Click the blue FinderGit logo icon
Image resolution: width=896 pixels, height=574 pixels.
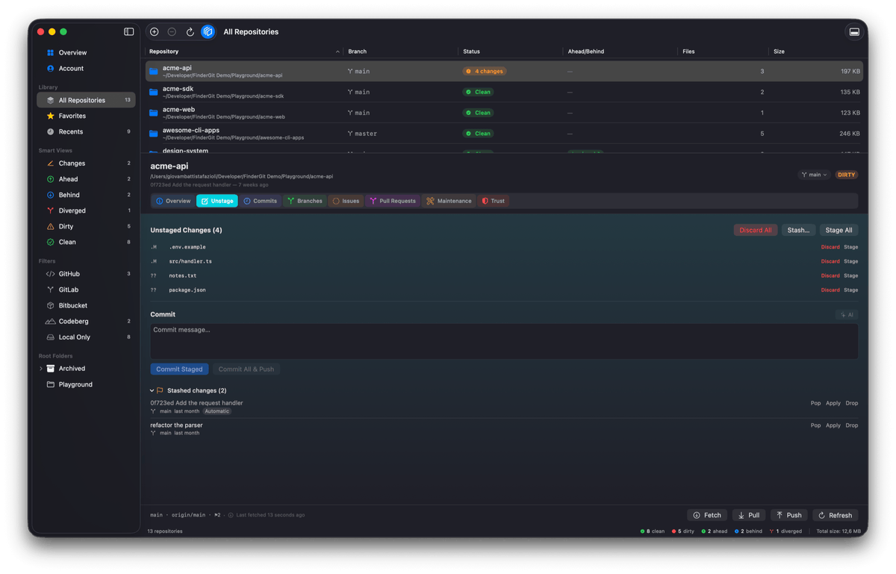pos(208,32)
